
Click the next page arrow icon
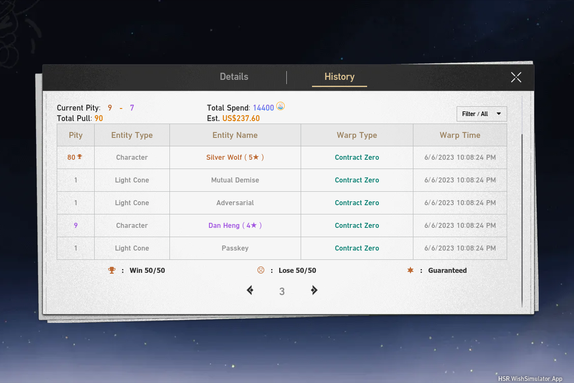coord(314,290)
